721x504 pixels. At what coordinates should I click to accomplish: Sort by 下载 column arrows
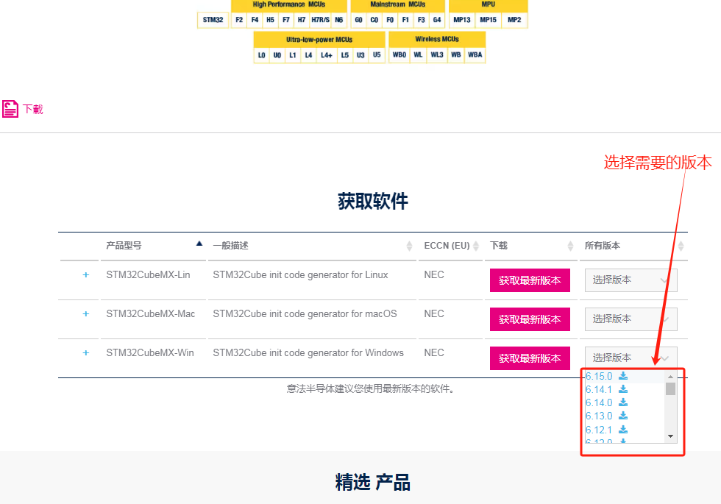click(570, 246)
